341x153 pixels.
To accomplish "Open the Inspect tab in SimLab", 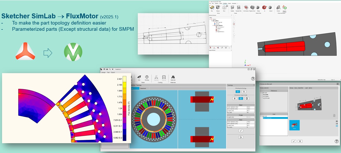I will pyautogui.click(x=230, y=3).
